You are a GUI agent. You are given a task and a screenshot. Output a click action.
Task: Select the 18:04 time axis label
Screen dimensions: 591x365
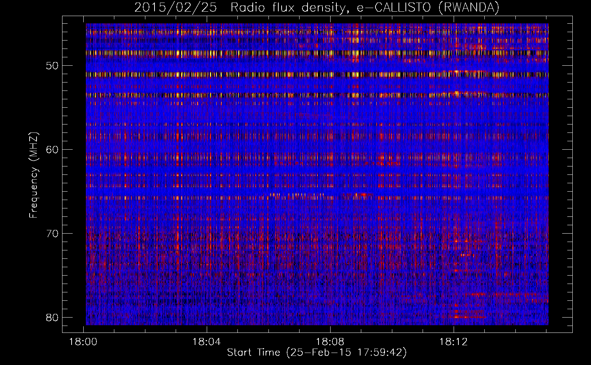click(207, 342)
